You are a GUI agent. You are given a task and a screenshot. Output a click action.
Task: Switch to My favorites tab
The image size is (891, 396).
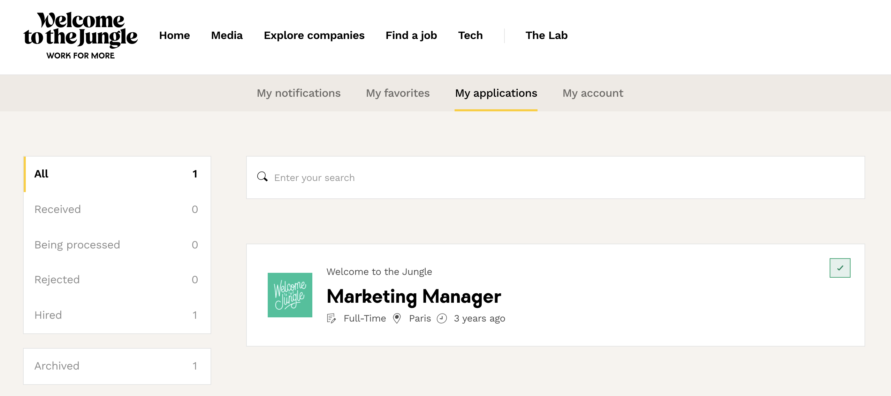[398, 93]
